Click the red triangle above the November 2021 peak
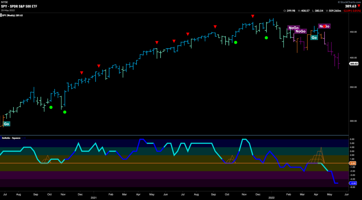The image size is (362, 200). [x=252, y=16]
